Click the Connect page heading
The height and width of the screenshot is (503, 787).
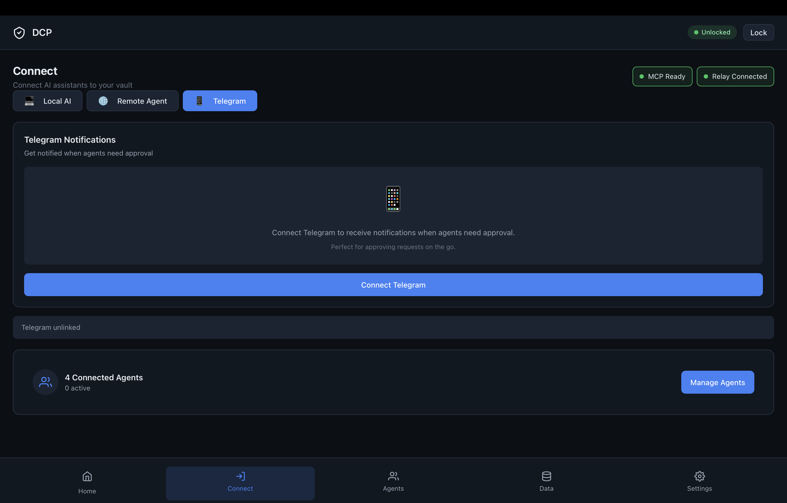[x=35, y=71]
